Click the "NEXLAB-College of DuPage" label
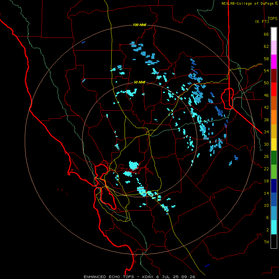279x279 pixels. tap(247, 3)
